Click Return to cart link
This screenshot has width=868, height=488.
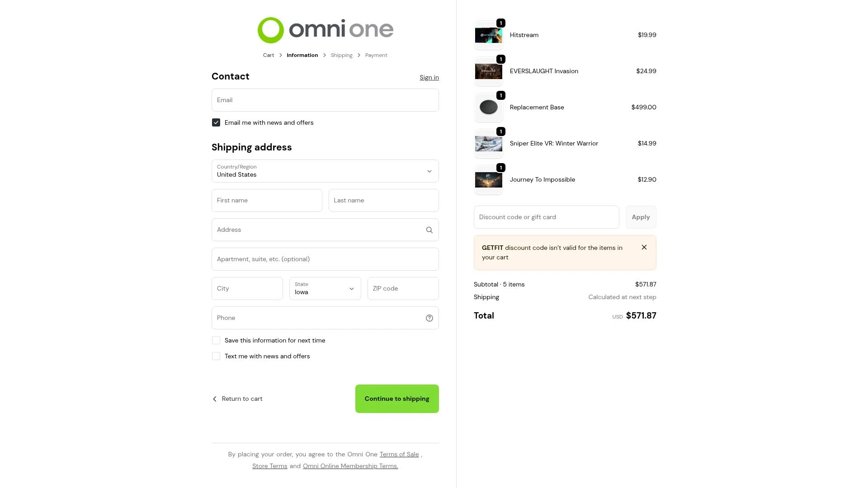(x=237, y=399)
